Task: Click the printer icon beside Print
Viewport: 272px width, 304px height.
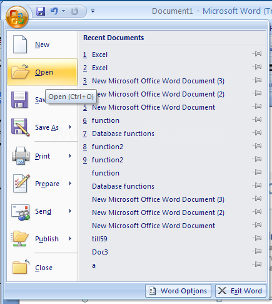Action: click(x=21, y=155)
